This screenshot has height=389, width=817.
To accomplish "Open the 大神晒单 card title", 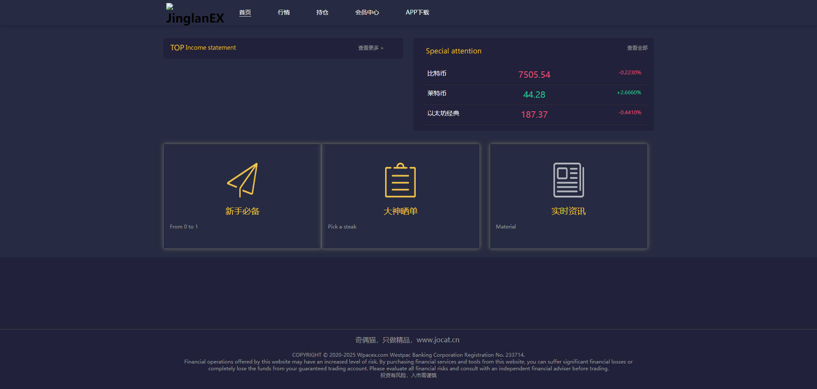I will pos(400,211).
